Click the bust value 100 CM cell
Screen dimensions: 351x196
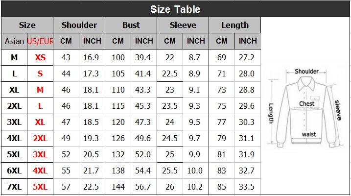pos(118,57)
